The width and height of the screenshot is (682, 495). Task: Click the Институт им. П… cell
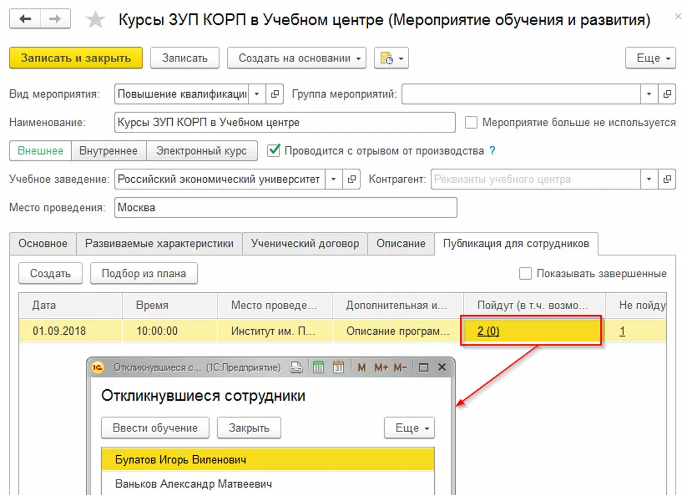[275, 331]
